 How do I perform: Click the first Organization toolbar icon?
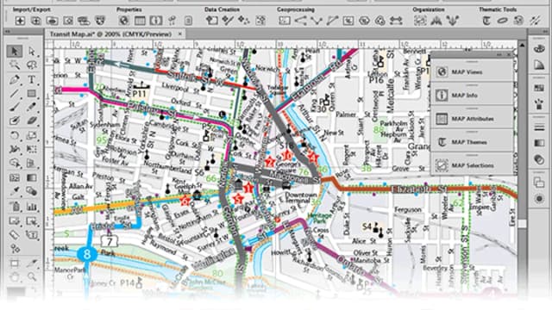[420, 21]
